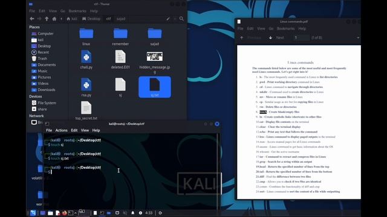Open Thunar File menu
The height and width of the screenshot is (217, 387).
[x=32, y=11]
